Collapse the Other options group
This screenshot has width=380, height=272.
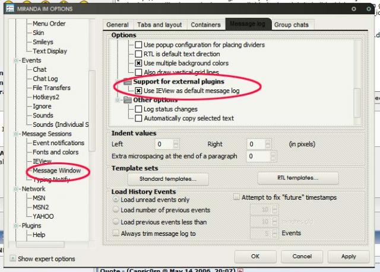coord(118,100)
